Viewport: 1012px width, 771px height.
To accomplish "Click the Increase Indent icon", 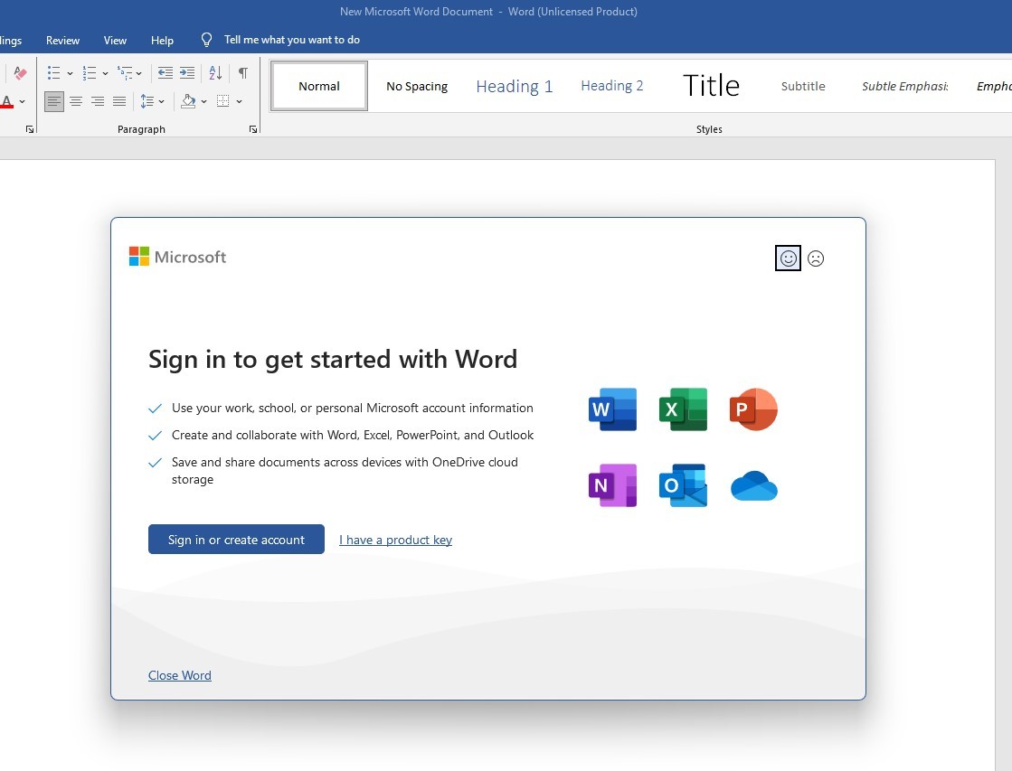I will [x=187, y=73].
